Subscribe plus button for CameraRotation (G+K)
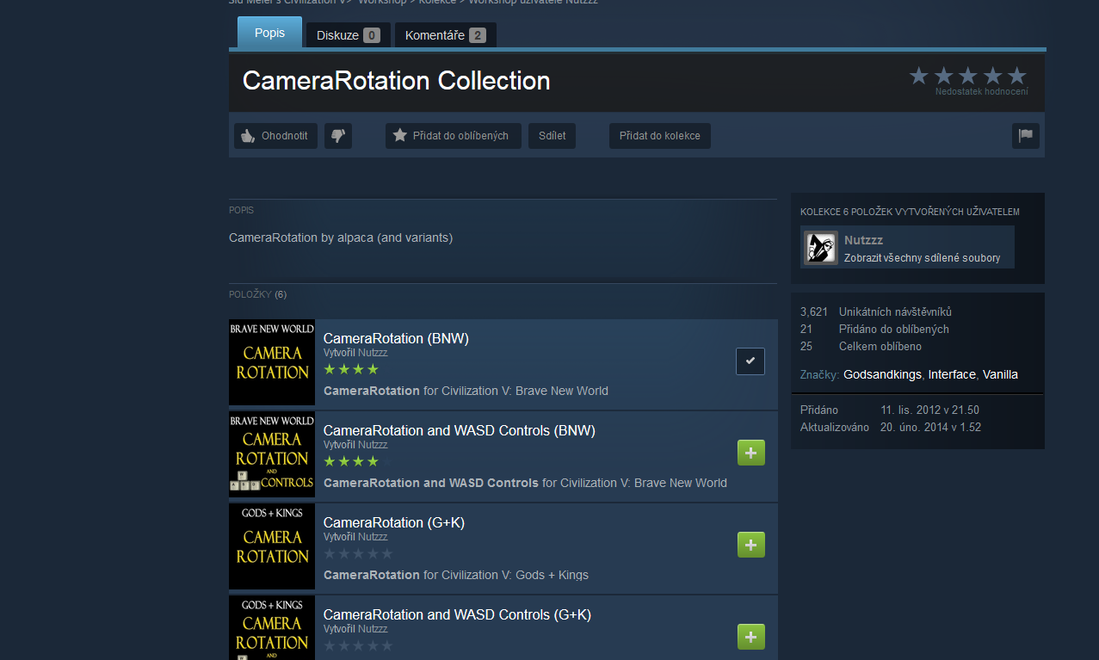 click(x=751, y=545)
